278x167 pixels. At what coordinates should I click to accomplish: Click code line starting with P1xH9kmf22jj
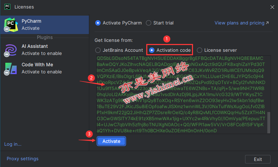[x=181, y=113]
